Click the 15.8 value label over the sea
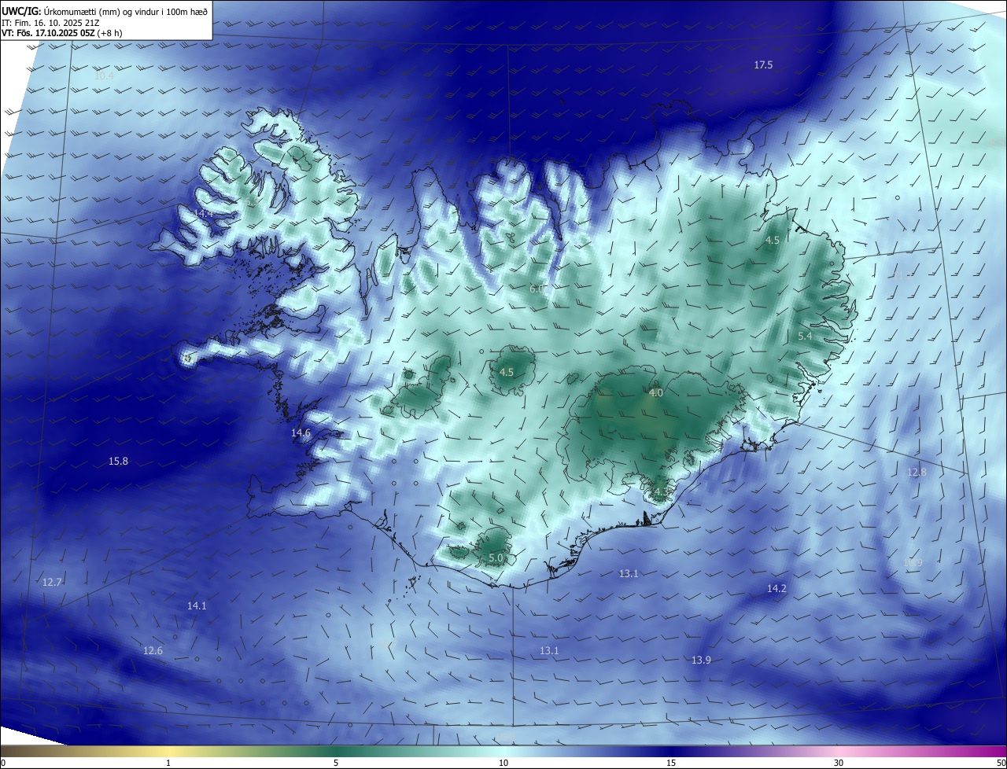Screen dimensions: 1007x769 [118, 462]
